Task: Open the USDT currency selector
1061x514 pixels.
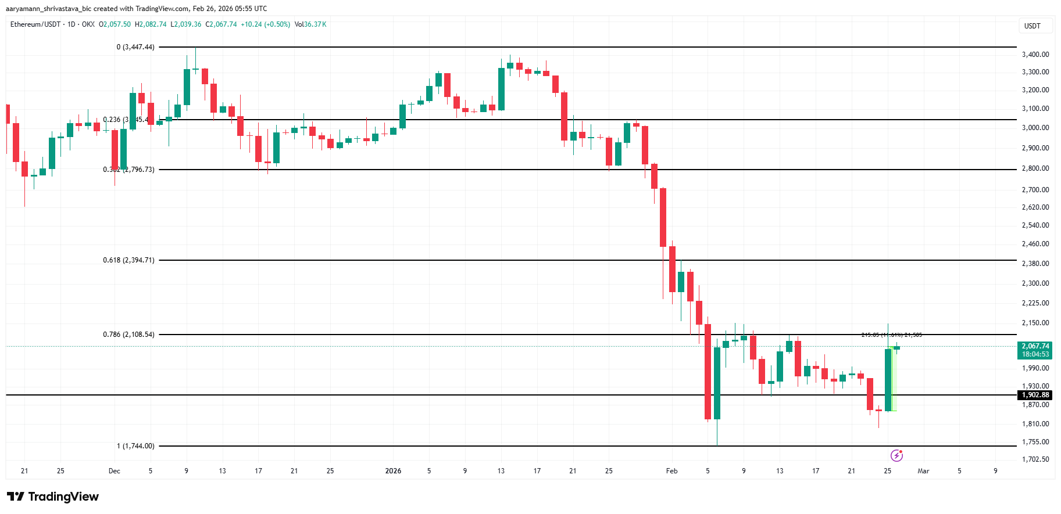Action: pyautogui.click(x=1032, y=26)
